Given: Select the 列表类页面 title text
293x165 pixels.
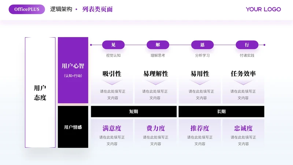Looking at the screenshot, I should coord(97,9).
